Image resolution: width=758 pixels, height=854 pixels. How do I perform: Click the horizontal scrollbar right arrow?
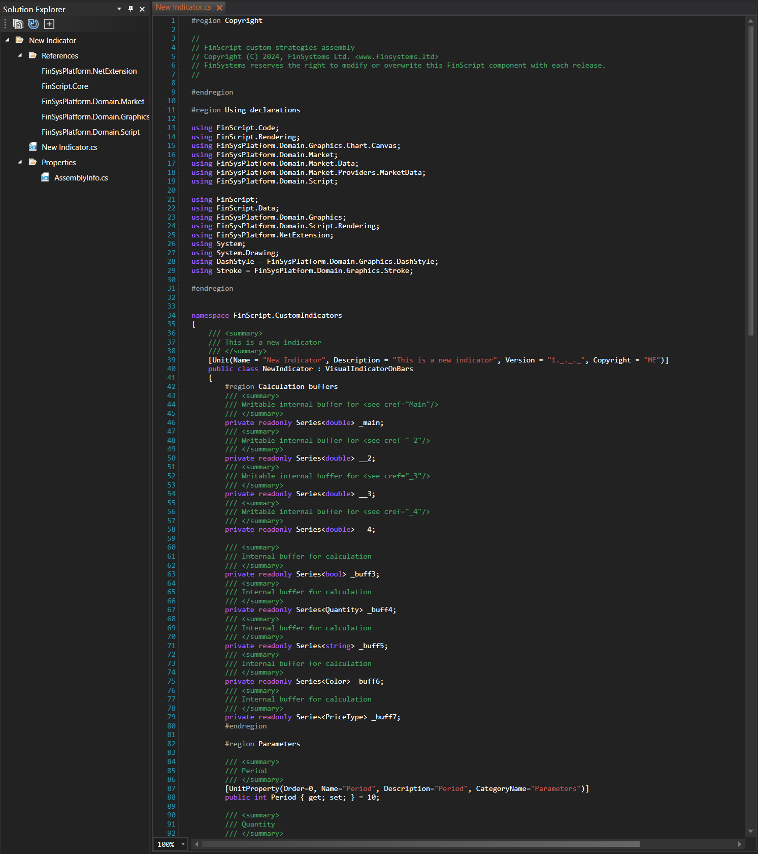(x=740, y=844)
